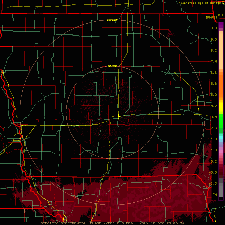This screenshot has width=225, height=225.
Task: Pick the cyan segment near 1.8
Action: [221, 137]
